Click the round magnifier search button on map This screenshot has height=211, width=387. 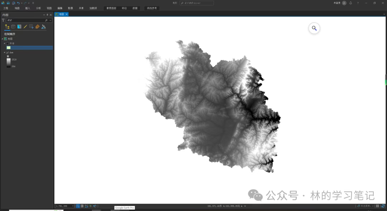tap(314, 28)
